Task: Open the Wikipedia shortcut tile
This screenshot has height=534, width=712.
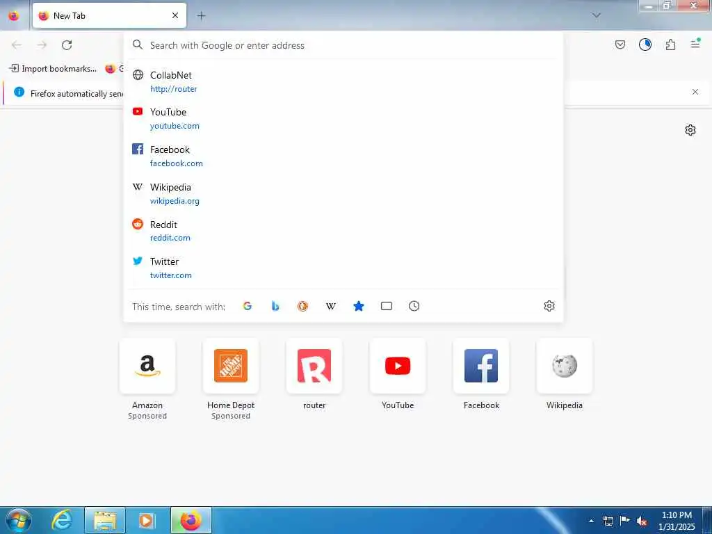Action: point(565,366)
